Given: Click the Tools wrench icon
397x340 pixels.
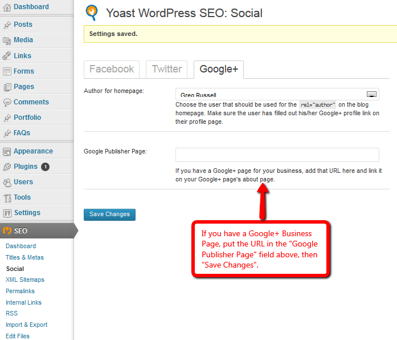Looking at the screenshot, I should (x=7, y=198).
